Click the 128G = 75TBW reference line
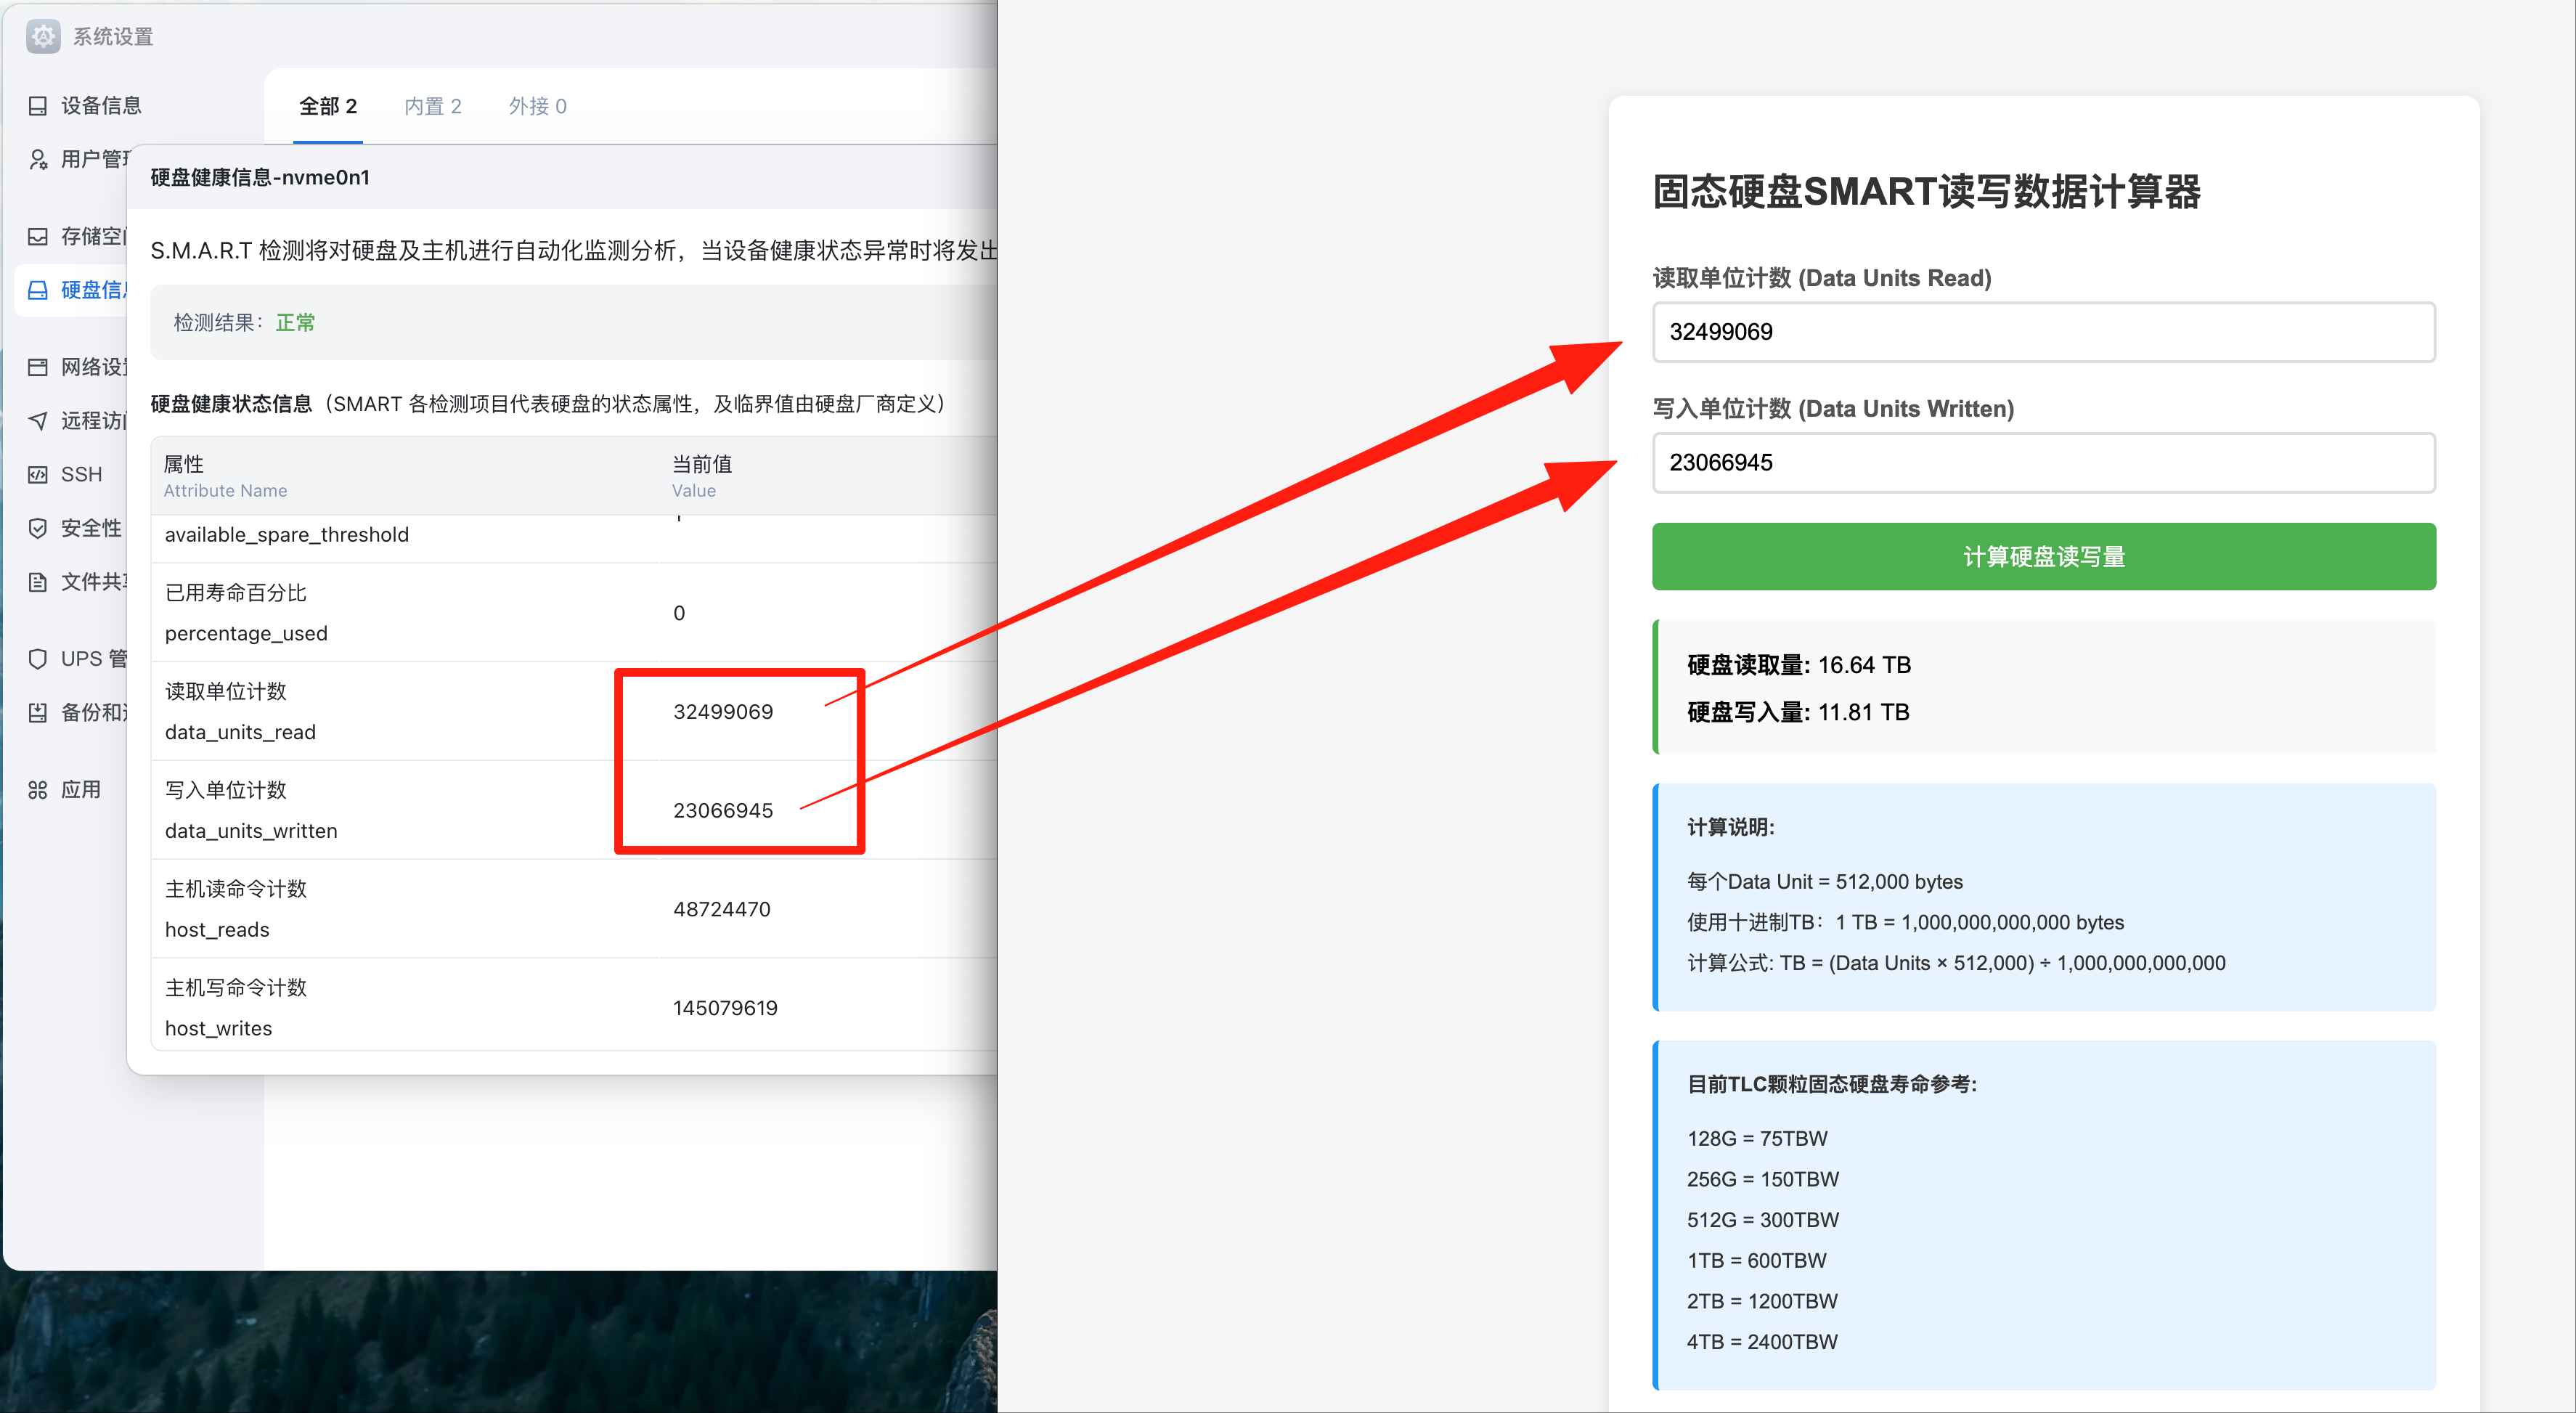The image size is (2576, 1413). pyautogui.click(x=1757, y=1138)
